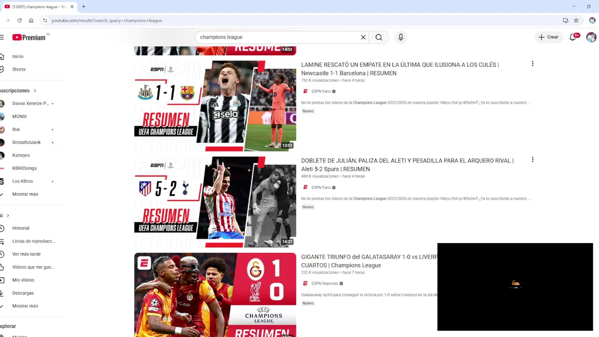The image size is (599, 337).
Task: Click '782 K visualizaciones' text
Action: pos(320,81)
